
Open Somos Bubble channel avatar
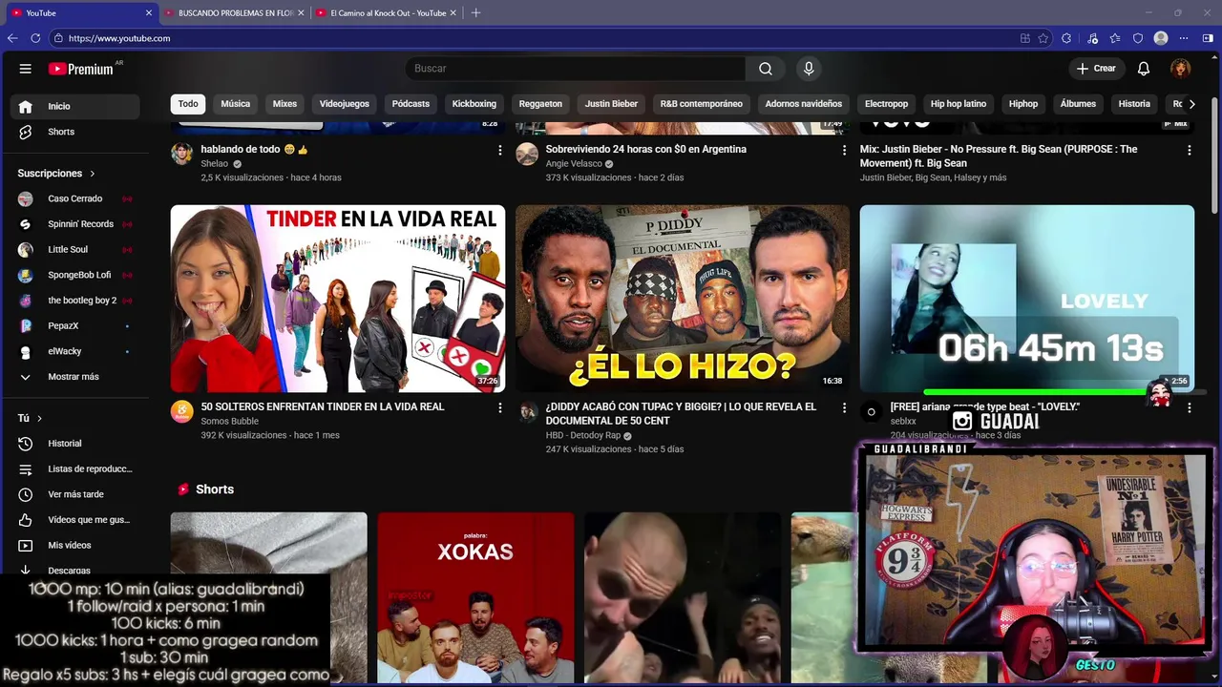tap(181, 411)
